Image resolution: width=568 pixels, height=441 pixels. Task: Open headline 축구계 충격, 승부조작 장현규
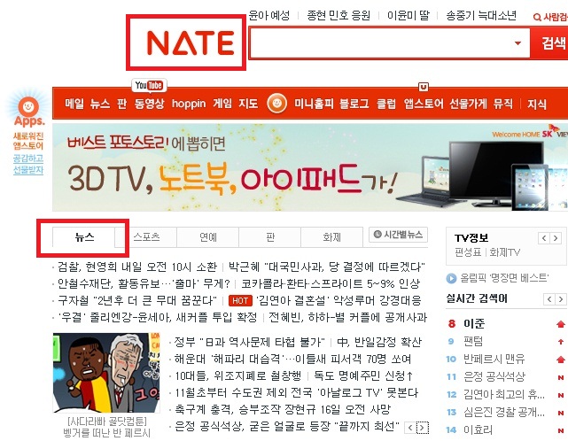point(283,409)
